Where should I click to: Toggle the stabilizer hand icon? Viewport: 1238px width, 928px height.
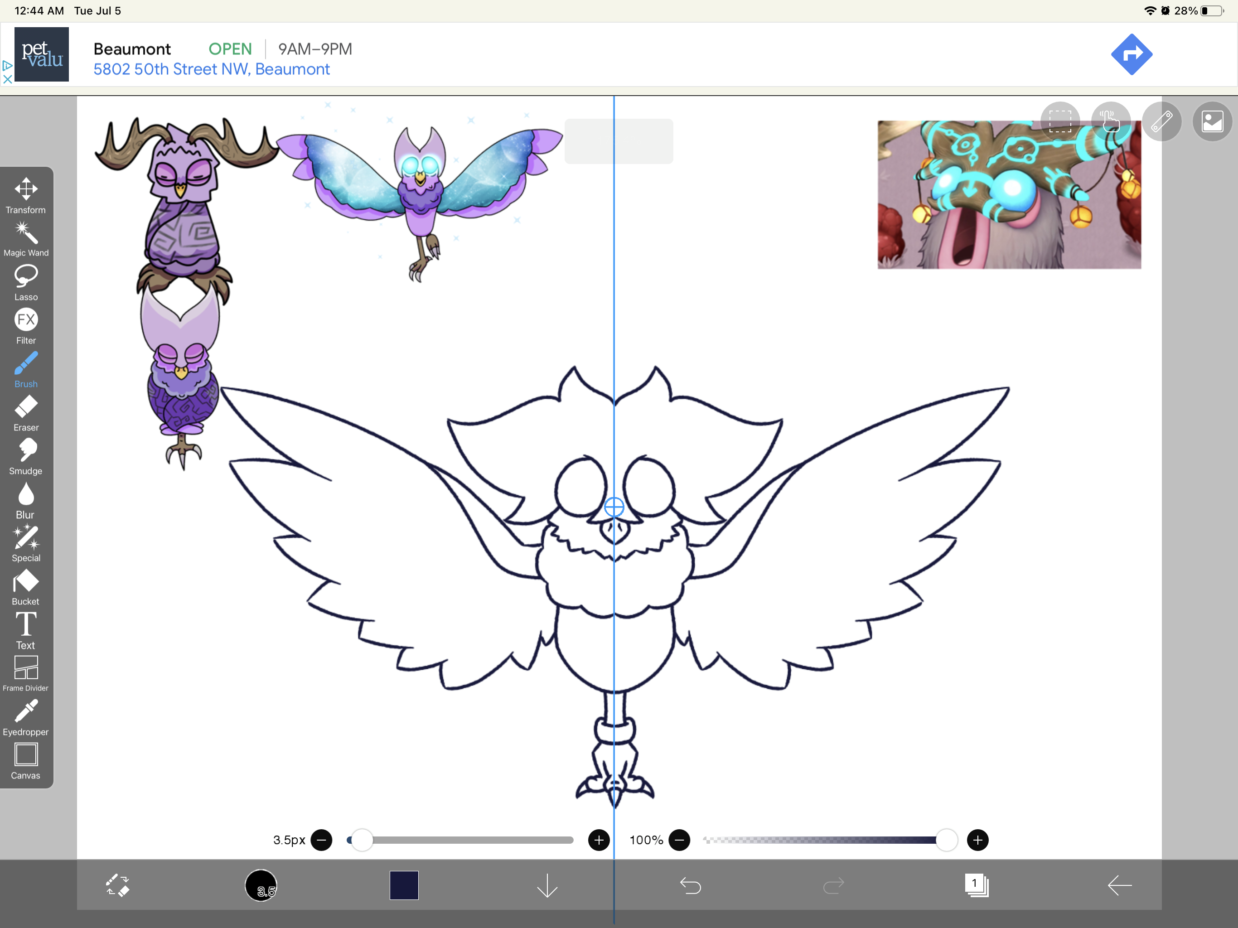pos(1110,121)
